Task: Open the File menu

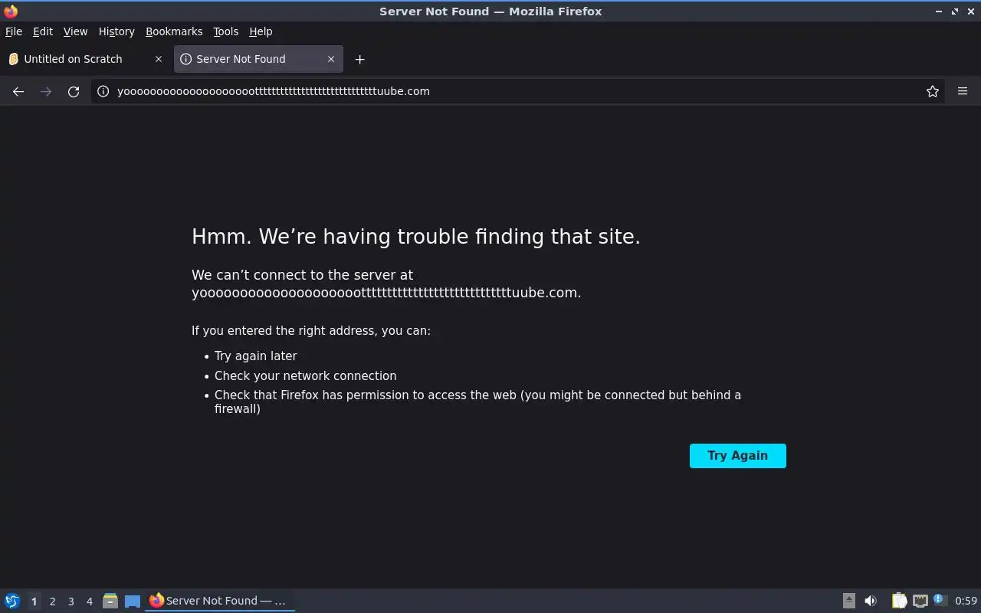Action: point(14,31)
